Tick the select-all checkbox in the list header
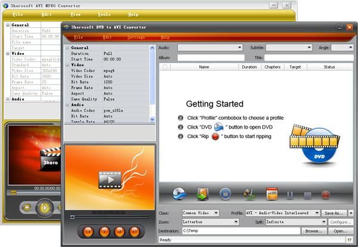The width and height of the screenshot is (358, 247). click(165, 67)
